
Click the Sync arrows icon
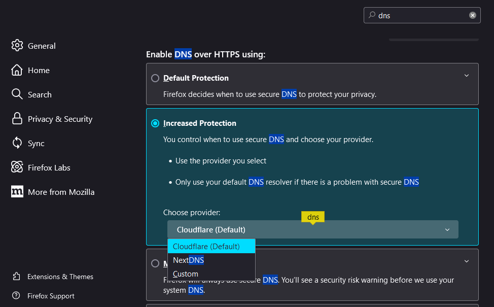[17, 143]
